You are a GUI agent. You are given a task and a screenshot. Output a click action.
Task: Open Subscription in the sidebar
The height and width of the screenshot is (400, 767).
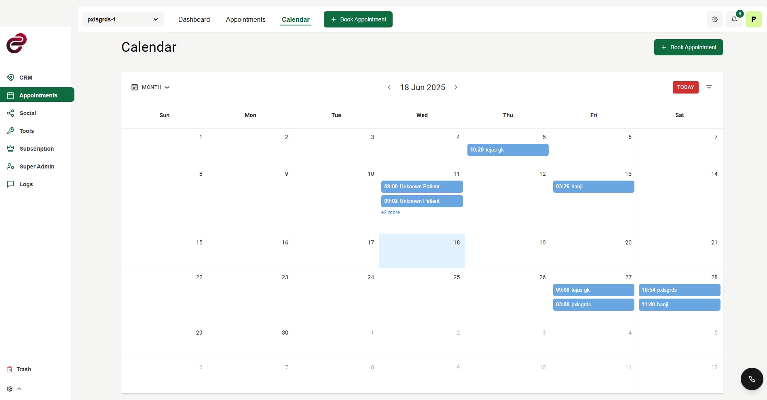(37, 149)
